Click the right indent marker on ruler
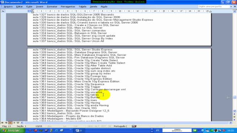The width and height of the screenshot is (237, 133). (x=210, y=11)
